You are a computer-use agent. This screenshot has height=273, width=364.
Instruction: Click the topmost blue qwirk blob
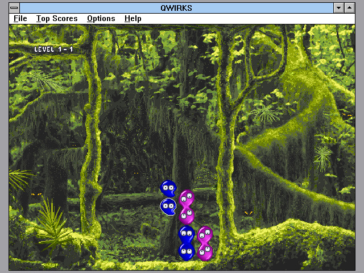[168, 188]
